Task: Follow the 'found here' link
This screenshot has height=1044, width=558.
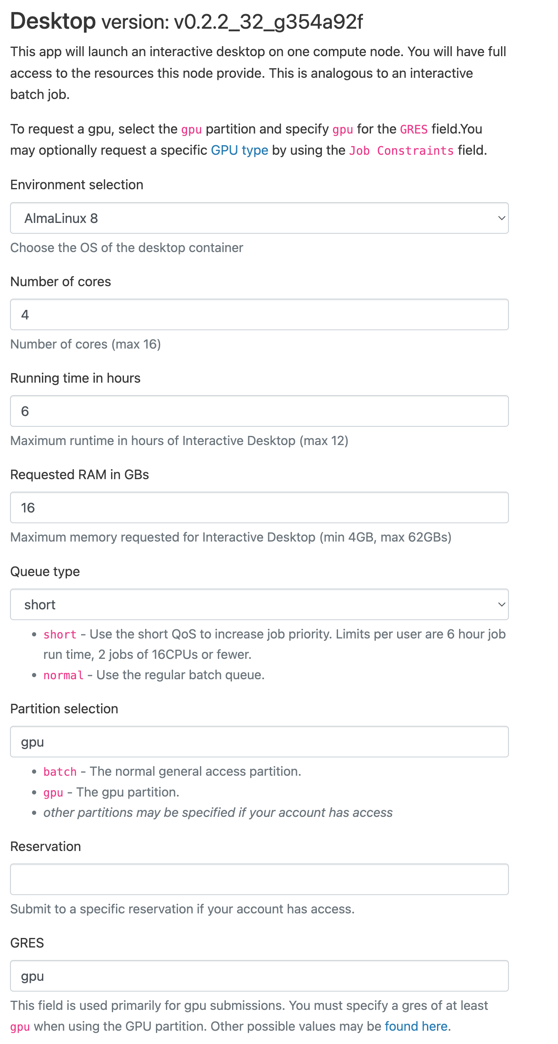Action: point(416,1026)
